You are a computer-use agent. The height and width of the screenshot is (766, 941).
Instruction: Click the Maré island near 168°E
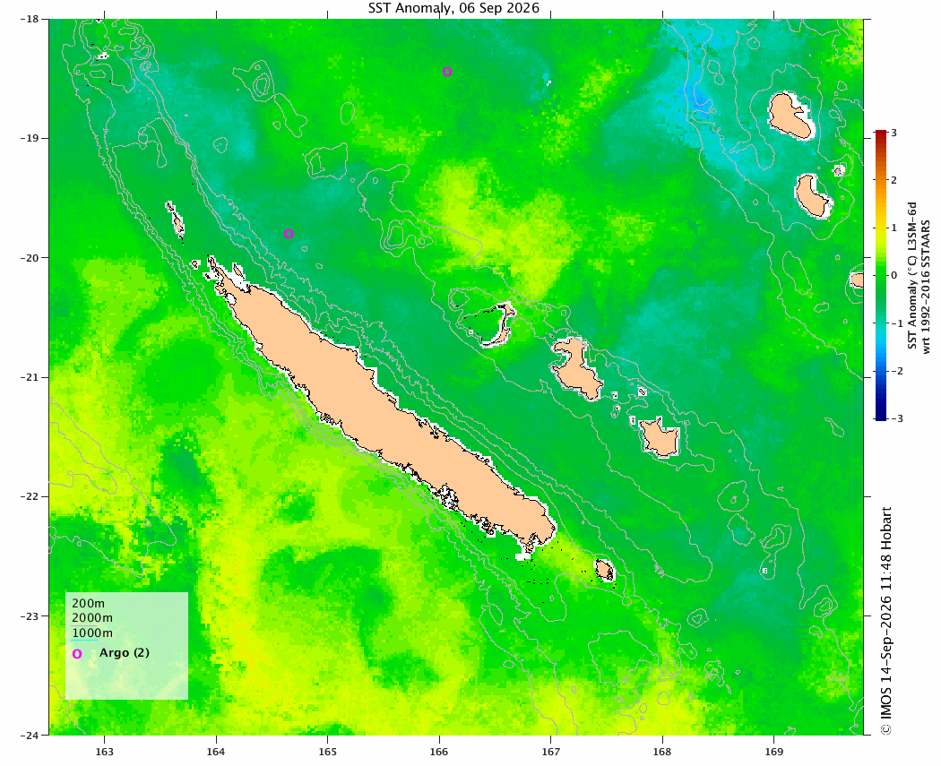pyautogui.click(x=659, y=437)
